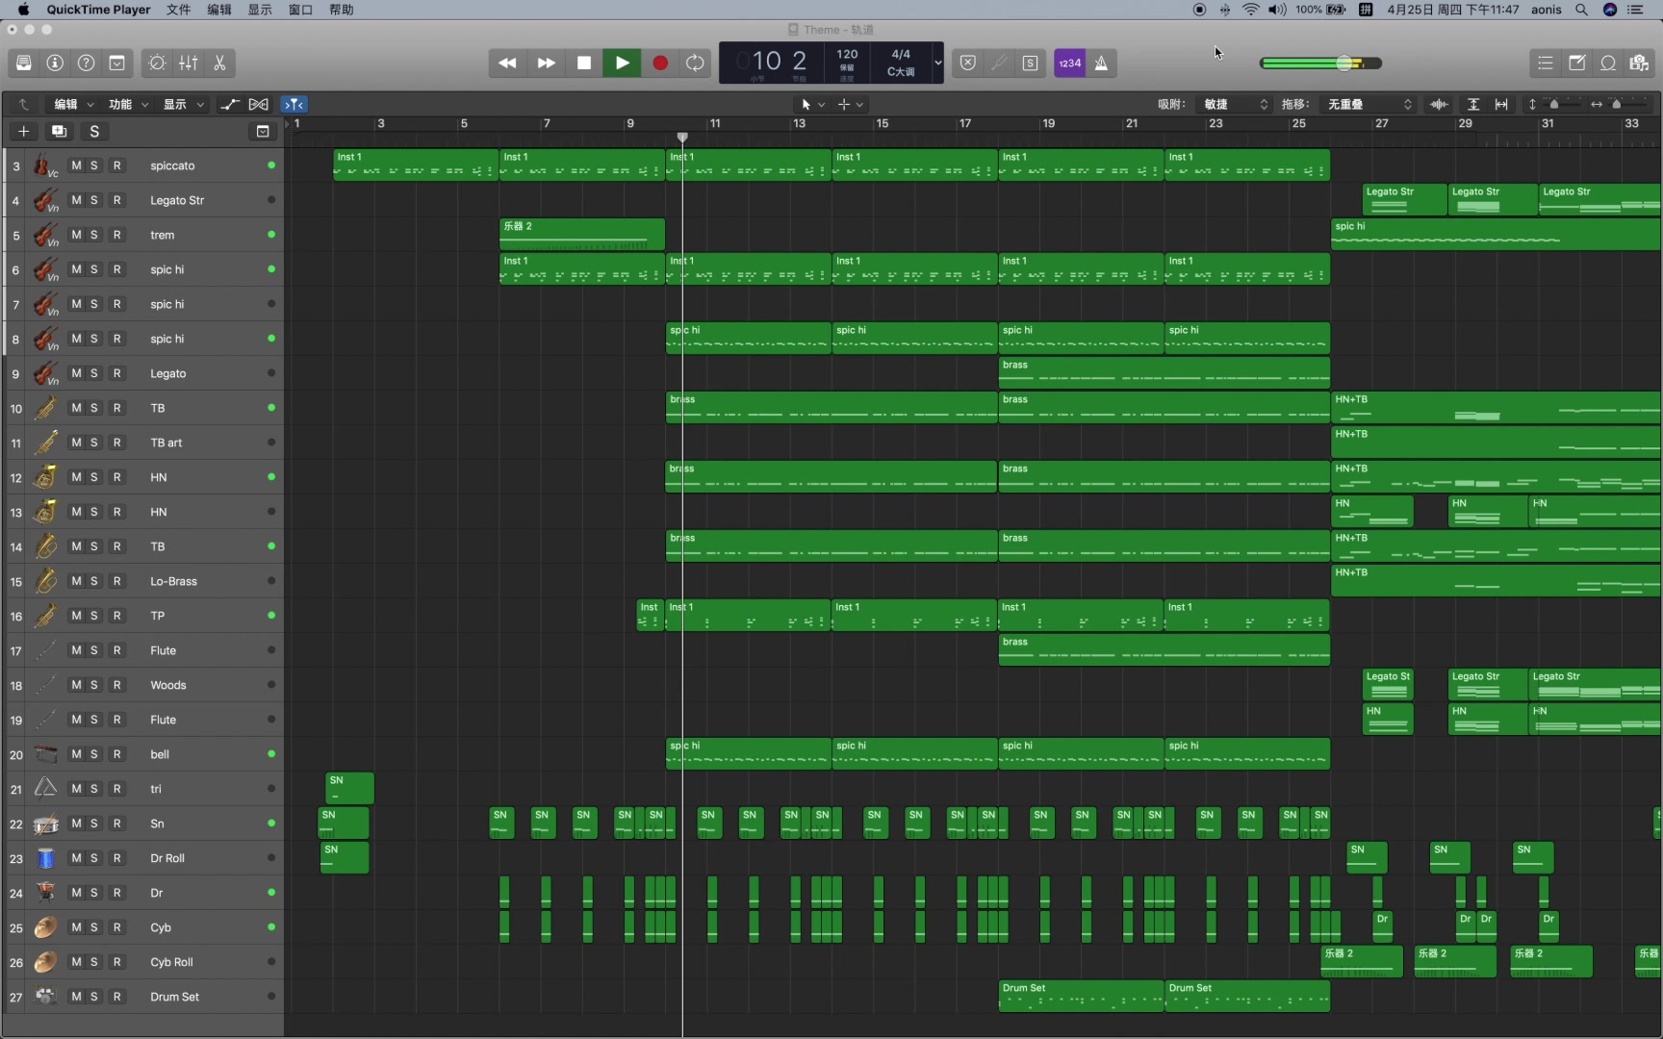Toggle waveform zoom button
The width and height of the screenshot is (1663, 1039).
click(1440, 104)
